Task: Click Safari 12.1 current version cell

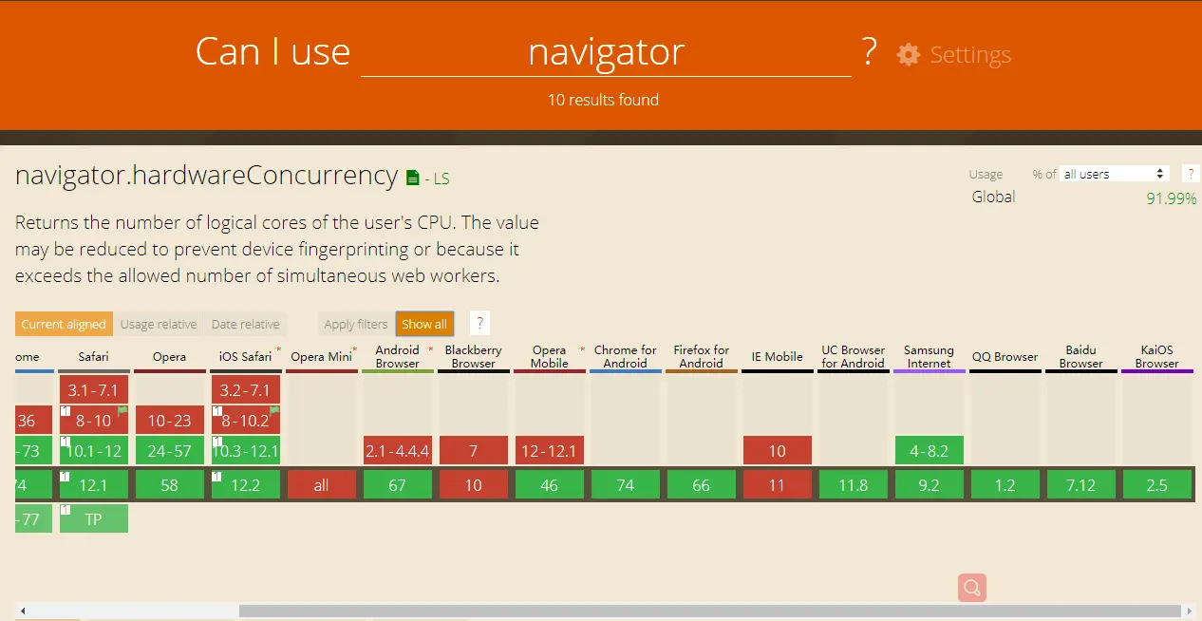Action: tap(94, 485)
